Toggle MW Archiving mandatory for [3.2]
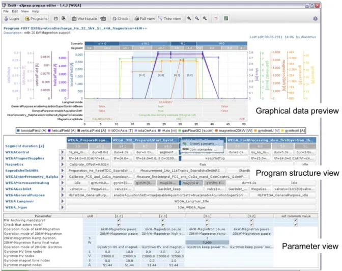Image resolution: width=342 pixels, height=271 pixels. click(251, 220)
